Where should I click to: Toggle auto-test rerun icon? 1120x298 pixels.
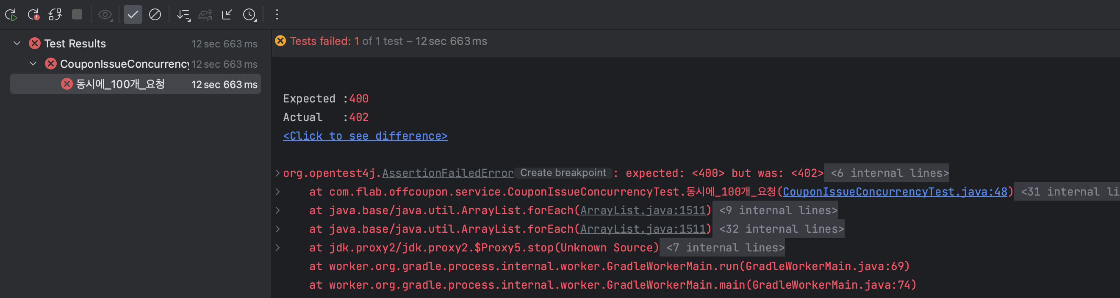55,15
